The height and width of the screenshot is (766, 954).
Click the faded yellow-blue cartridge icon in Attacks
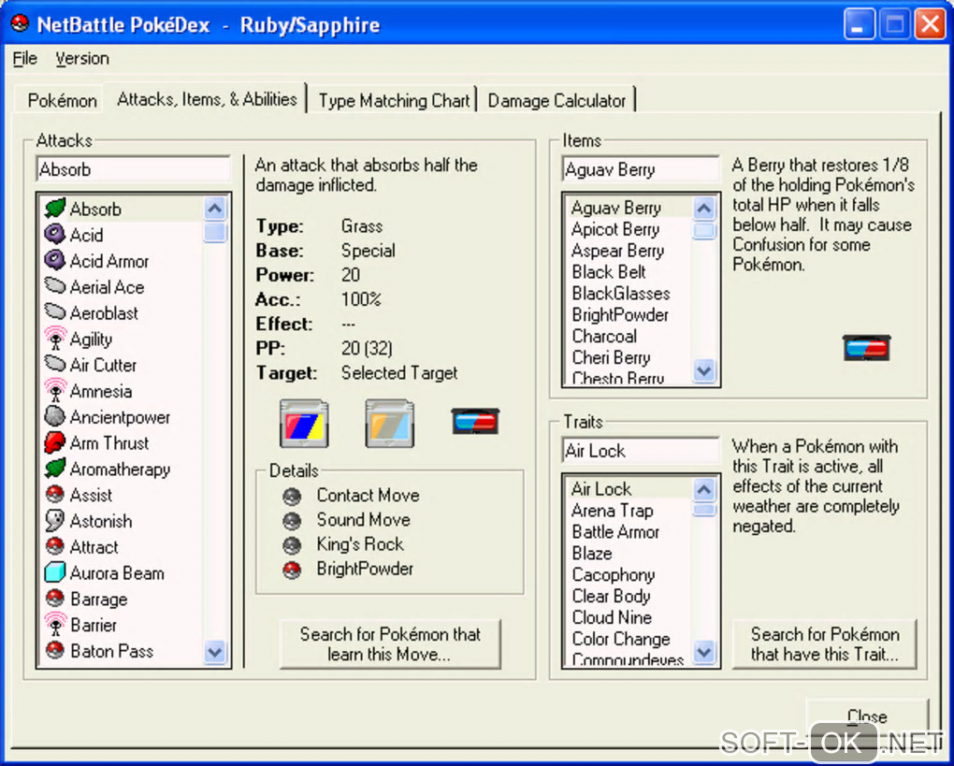(x=390, y=424)
